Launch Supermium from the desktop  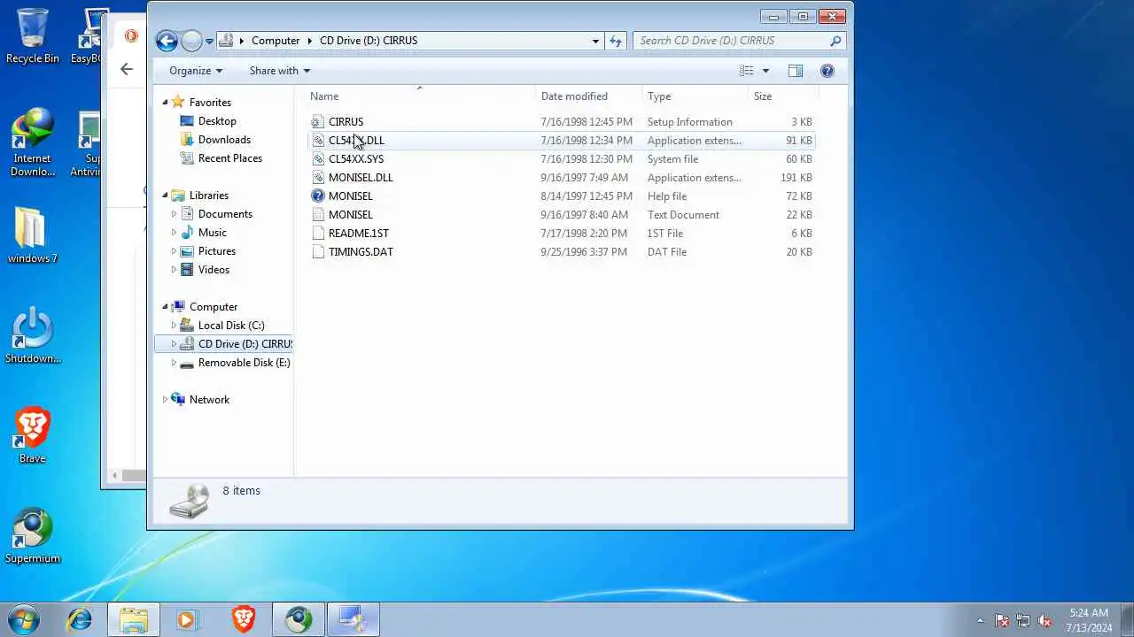(33, 535)
